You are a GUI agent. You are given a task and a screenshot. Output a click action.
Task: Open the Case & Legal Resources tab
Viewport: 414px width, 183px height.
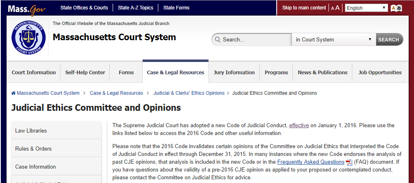click(176, 72)
